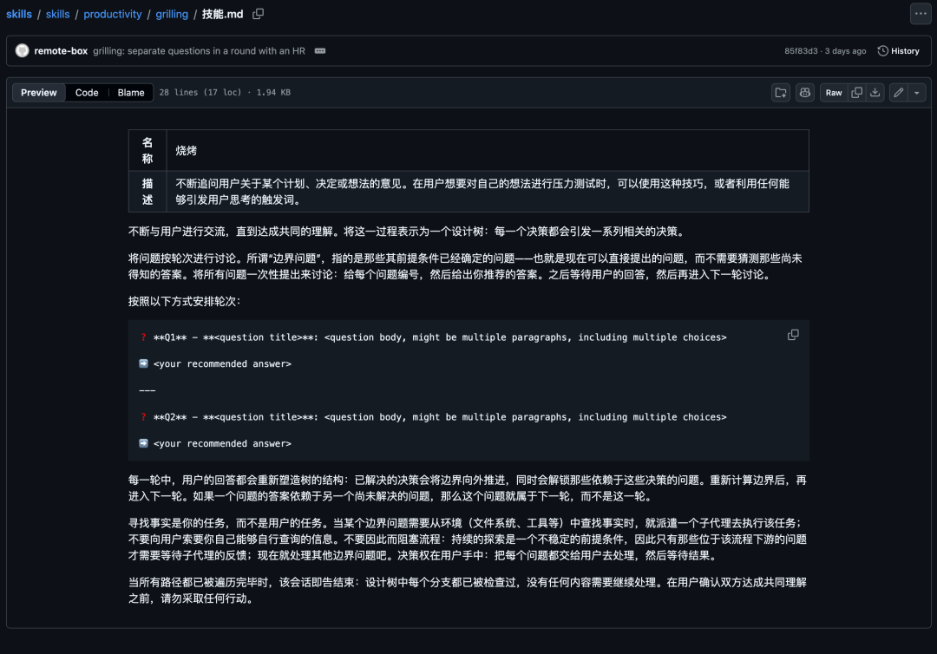
Task: Switch to the Blame tab
Action: 131,93
